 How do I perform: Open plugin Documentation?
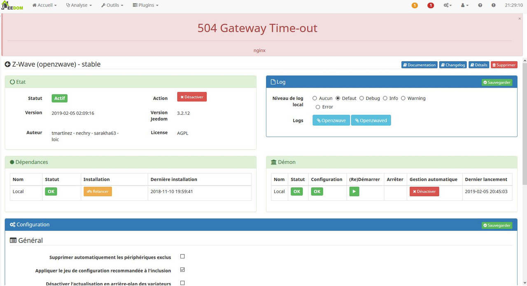pos(419,65)
